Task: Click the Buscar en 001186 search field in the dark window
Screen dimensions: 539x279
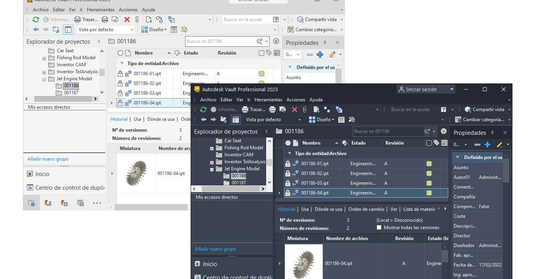Action: click(x=388, y=131)
